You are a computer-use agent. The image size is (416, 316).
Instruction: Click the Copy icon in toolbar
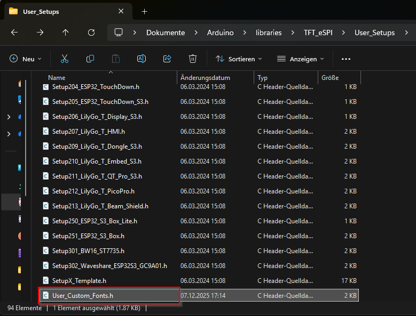click(x=90, y=59)
